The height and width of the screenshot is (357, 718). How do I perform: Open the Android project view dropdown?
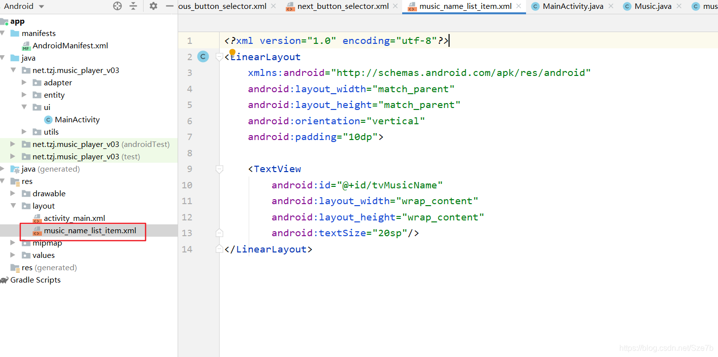click(24, 6)
